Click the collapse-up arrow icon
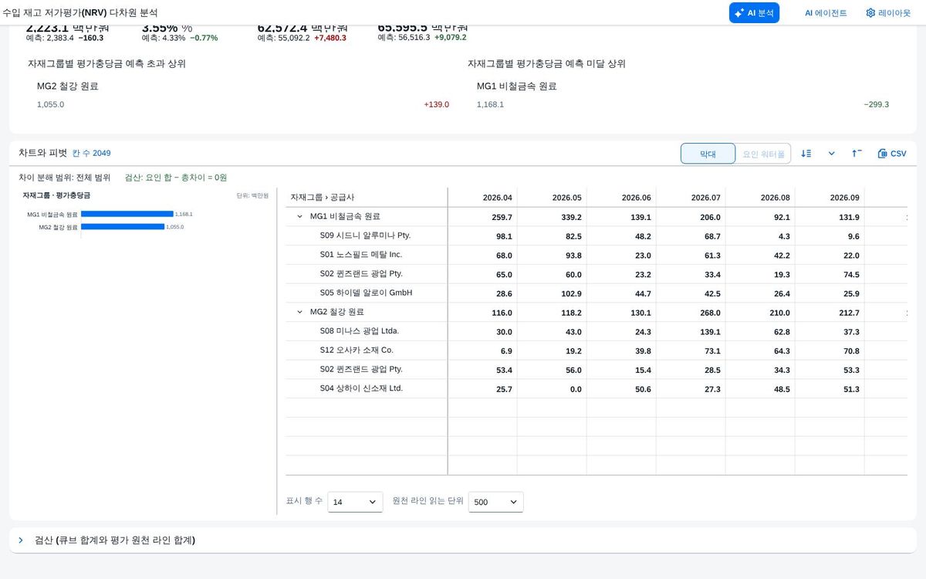 pos(857,154)
